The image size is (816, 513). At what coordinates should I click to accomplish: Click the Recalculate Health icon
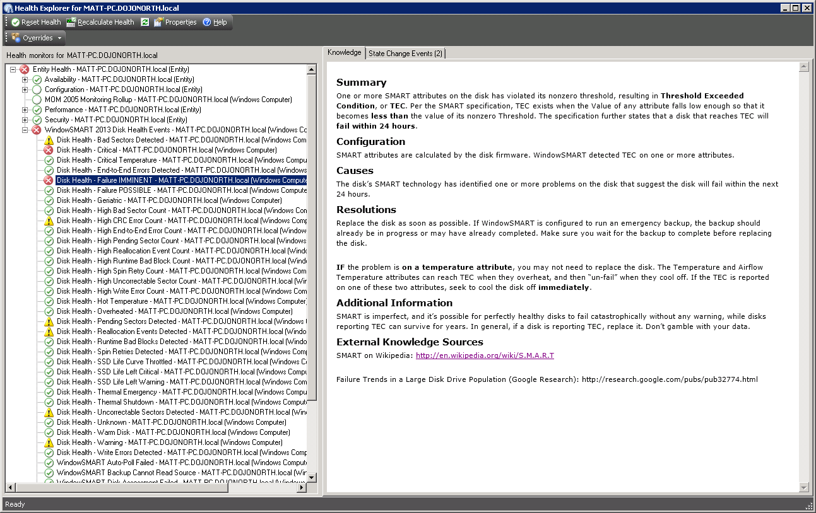point(71,22)
